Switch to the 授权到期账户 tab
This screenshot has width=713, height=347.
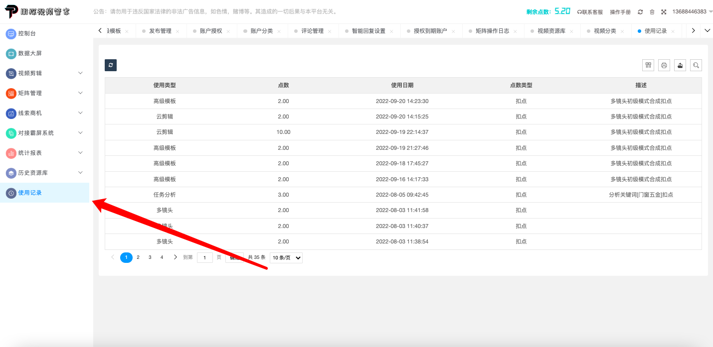[430, 31]
